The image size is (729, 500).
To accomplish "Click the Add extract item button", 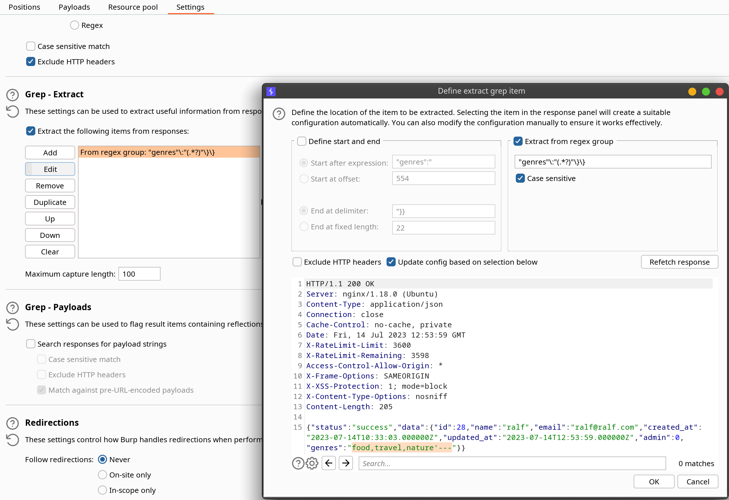I will [x=50, y=153].
